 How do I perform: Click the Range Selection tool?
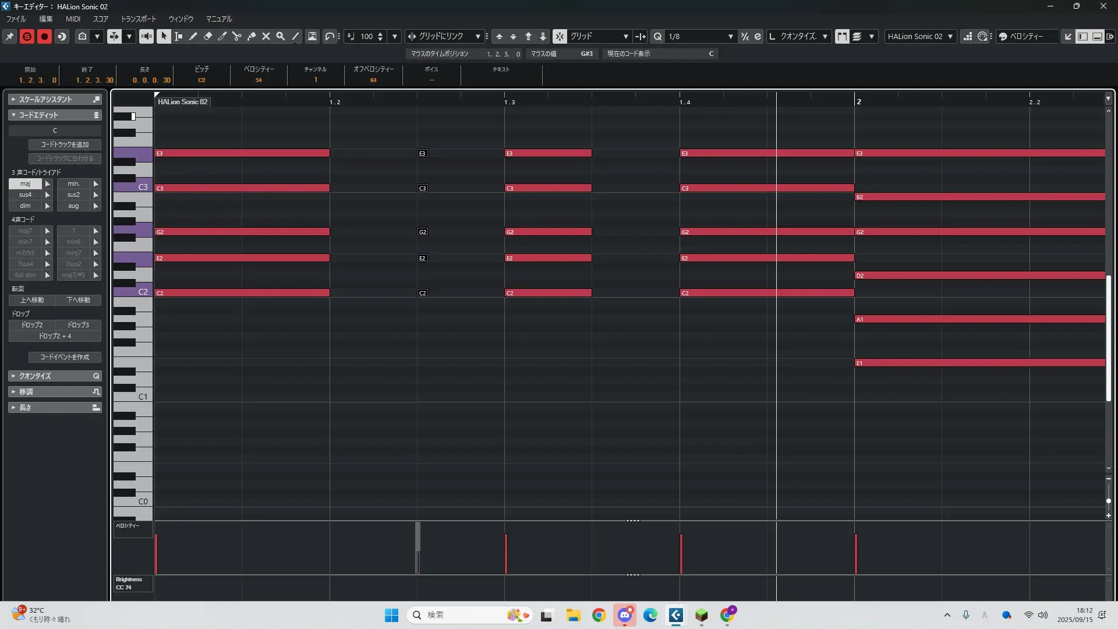[178, 36]
